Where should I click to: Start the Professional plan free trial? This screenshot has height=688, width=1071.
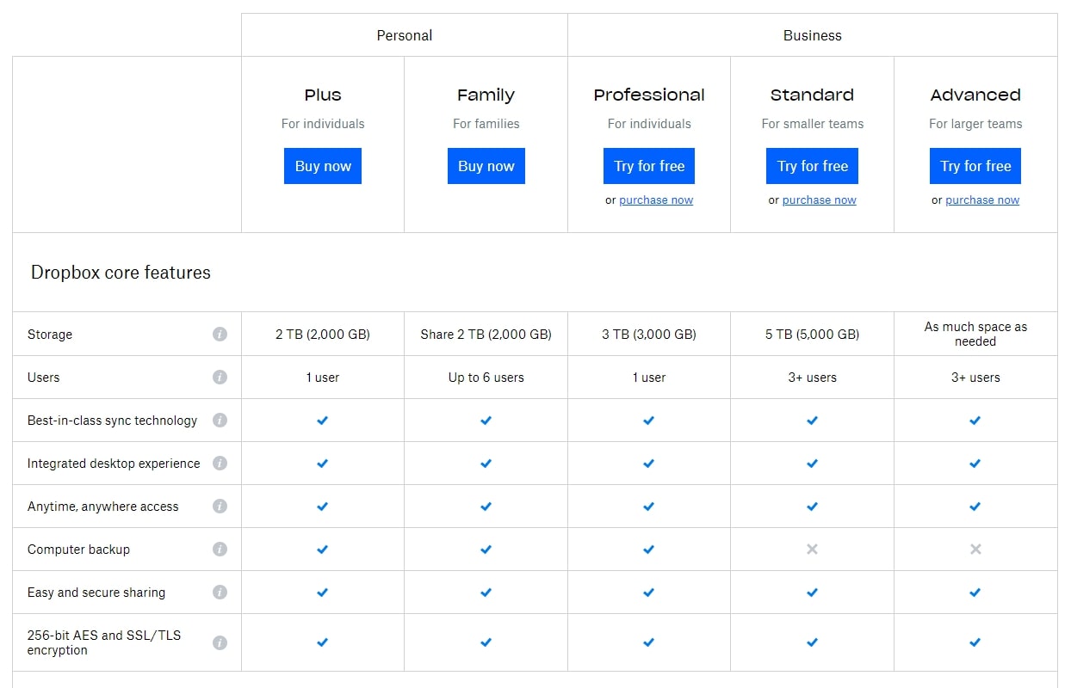click(649, 166)
